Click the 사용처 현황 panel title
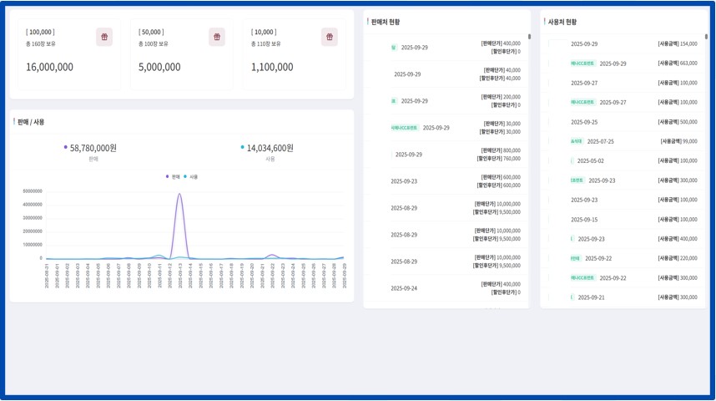Image resolution: width=716 pixels, height=401 pixels. coord(562,22)
